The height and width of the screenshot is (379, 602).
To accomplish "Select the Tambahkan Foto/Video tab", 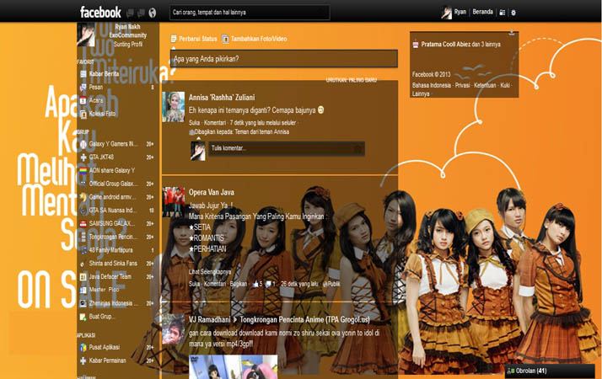I will coord(255,39).
